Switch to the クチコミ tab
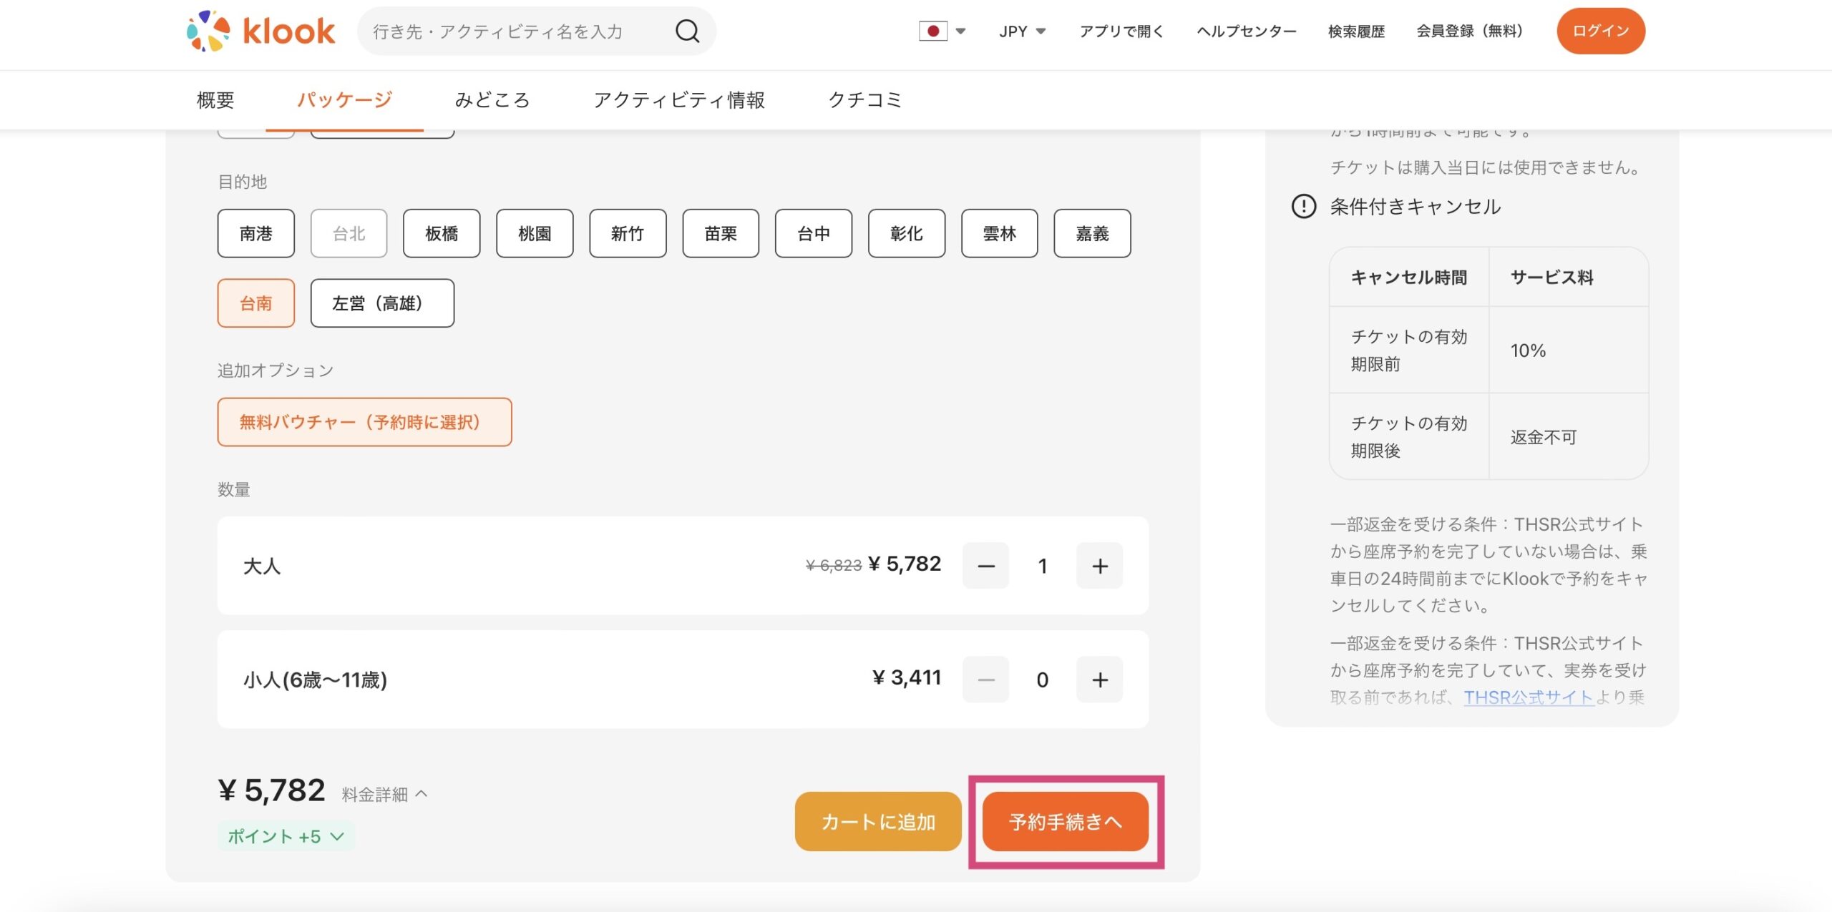The image size is (1832, 912). (864, 99)
